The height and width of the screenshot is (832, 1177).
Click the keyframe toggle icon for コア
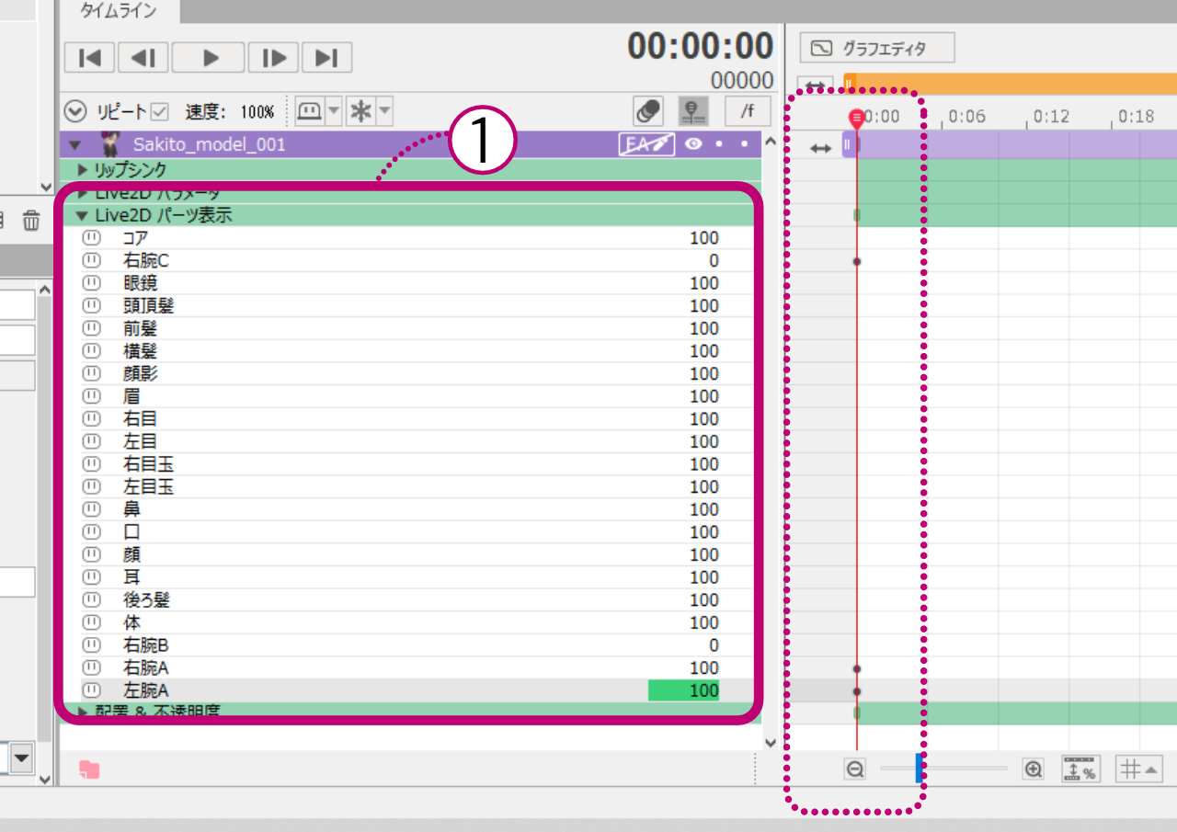[x=91, y=238]
